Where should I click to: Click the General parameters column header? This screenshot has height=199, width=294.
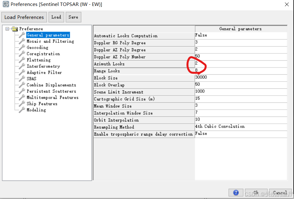coord(241,29)
